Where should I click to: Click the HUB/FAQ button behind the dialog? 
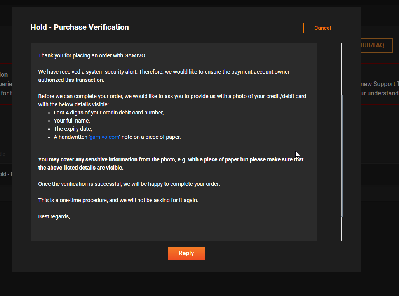click(x=377, y=45)
